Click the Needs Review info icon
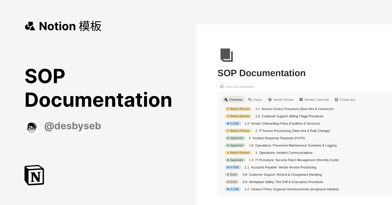392x205 pixels. tap(269, 100)
